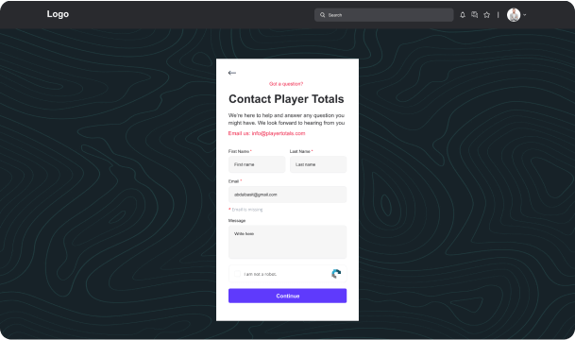Open the chat messages icon
Screen dimensions: 575x340
(475, 15)
